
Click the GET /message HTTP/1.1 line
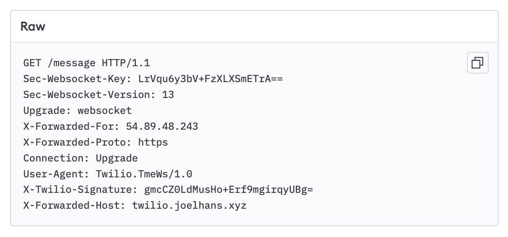pos(87,63)
